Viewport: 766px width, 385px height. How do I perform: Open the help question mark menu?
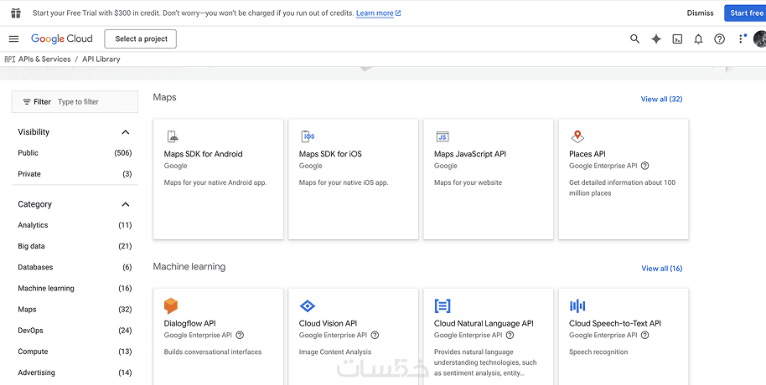point(719,39)
